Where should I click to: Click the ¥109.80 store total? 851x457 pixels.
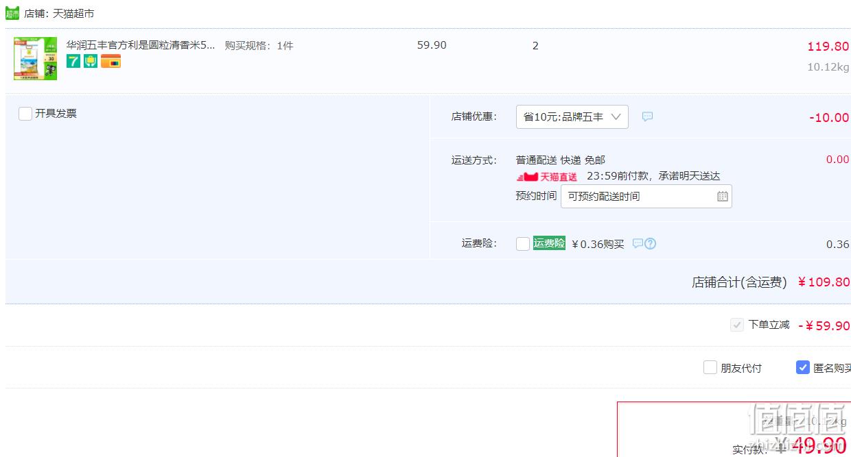tap(824, 282)
